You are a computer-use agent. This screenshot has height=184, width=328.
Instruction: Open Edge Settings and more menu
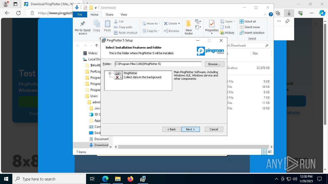[312, 13]
